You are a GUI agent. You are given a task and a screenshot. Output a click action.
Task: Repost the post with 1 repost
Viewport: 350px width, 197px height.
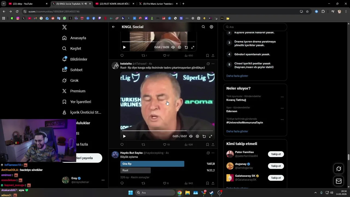click(144, 56)
